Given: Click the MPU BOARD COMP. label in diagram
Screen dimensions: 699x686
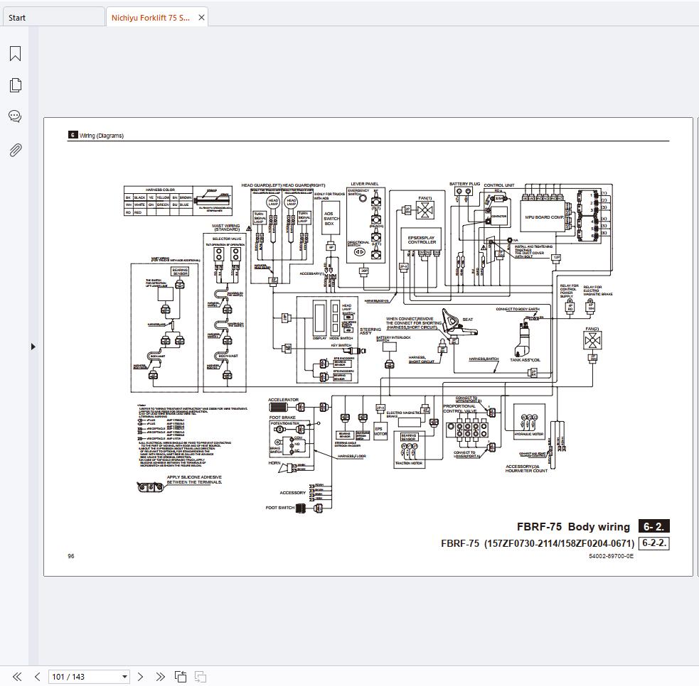Looking at the screenshot, I should click(x=544, y=217).
